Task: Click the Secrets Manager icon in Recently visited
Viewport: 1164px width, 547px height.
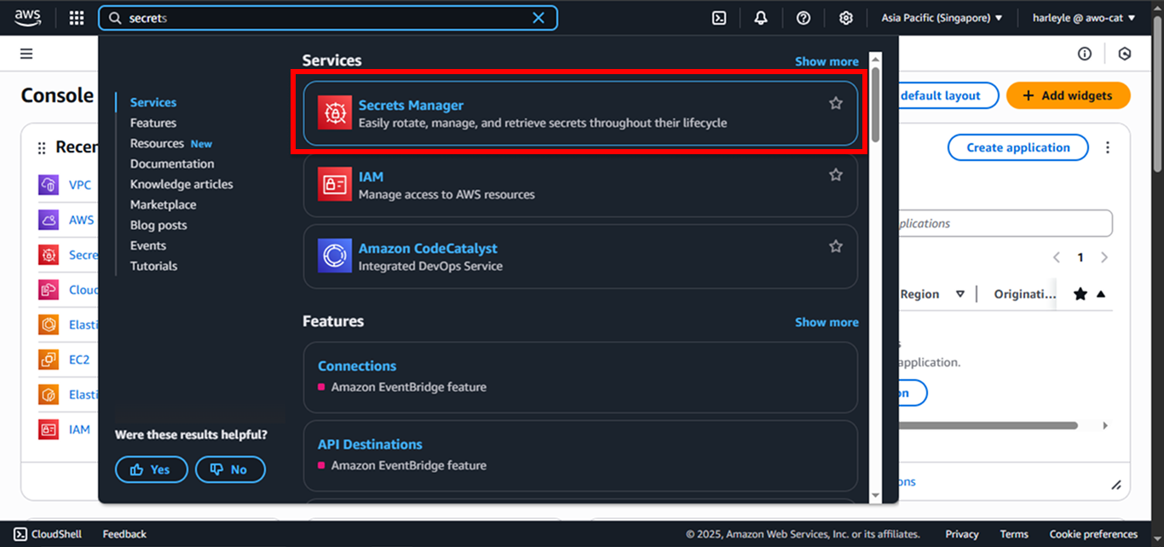Action: click(x=49, y=255)
